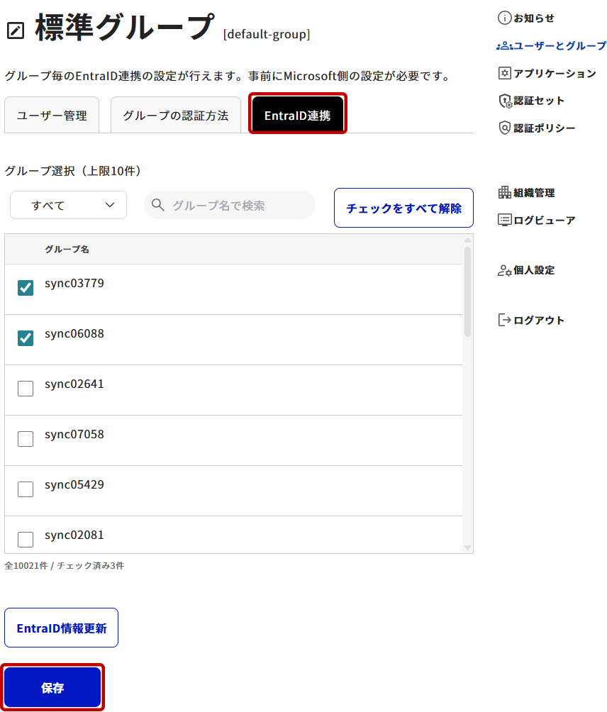Viewport: 607px width, 712px height.
Task: Expand the すべて filter dropdown
Action: [69, 205]
